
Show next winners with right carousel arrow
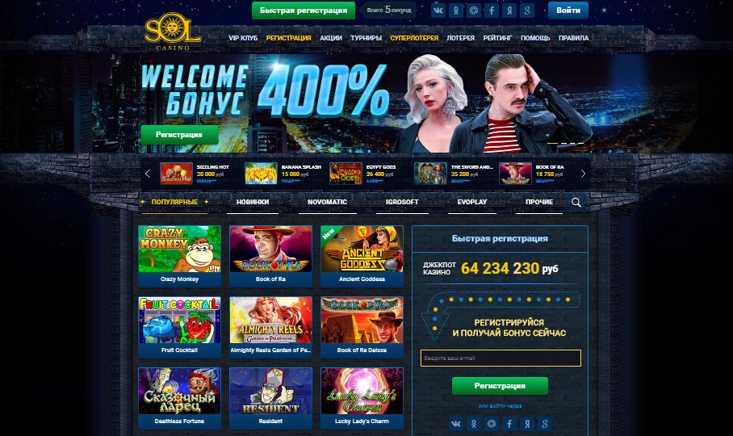click(x=583, y=174)
